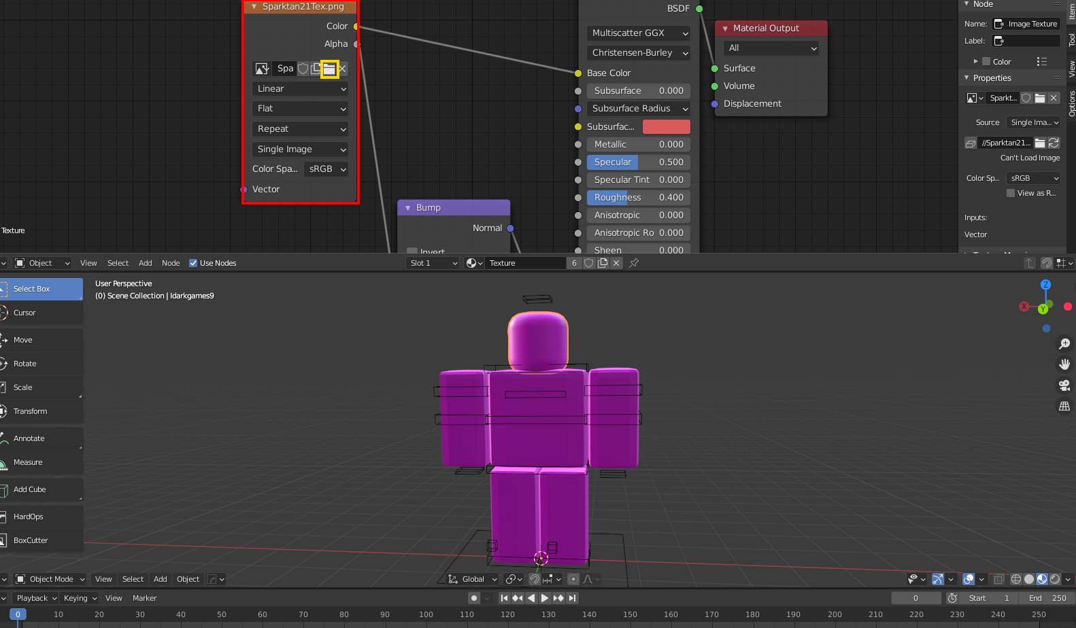Open the Object Mode selector

[x=50, y=579]
